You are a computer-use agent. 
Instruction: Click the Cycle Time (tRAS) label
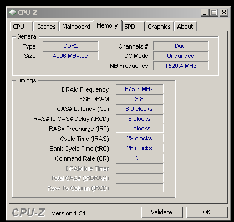pos(85,139)
